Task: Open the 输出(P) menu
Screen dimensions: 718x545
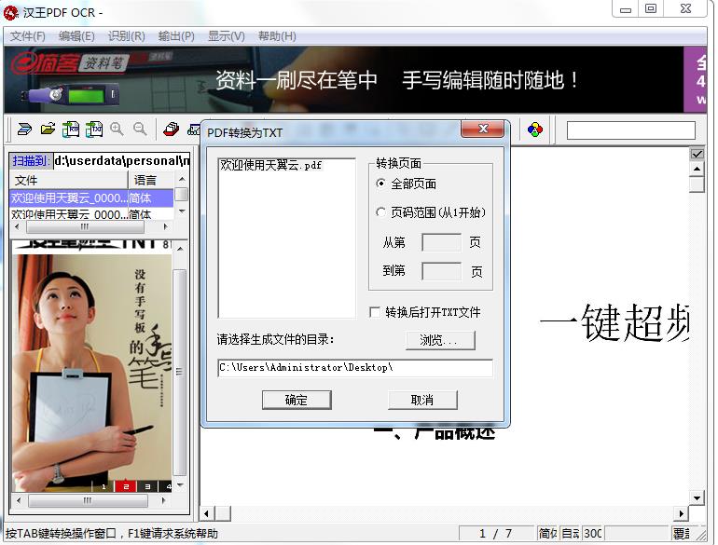Action: pyautogui.click(x=176, y=36)
